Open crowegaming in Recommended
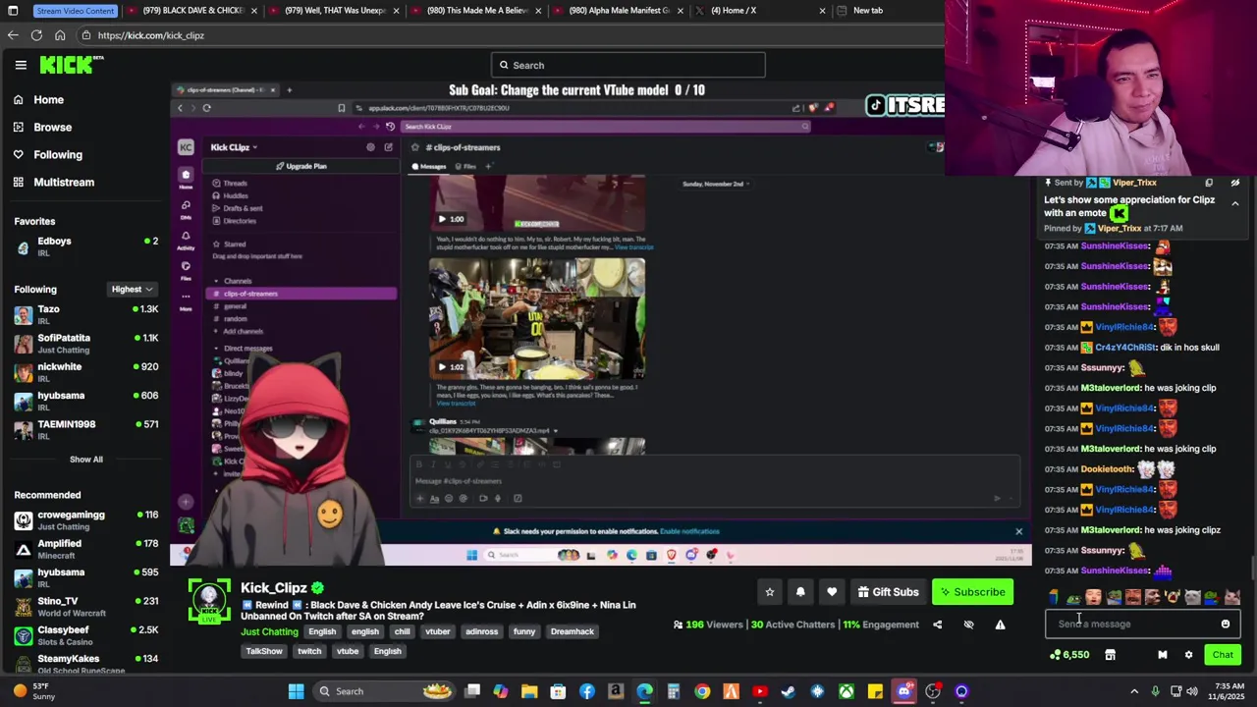 point(85,520)
